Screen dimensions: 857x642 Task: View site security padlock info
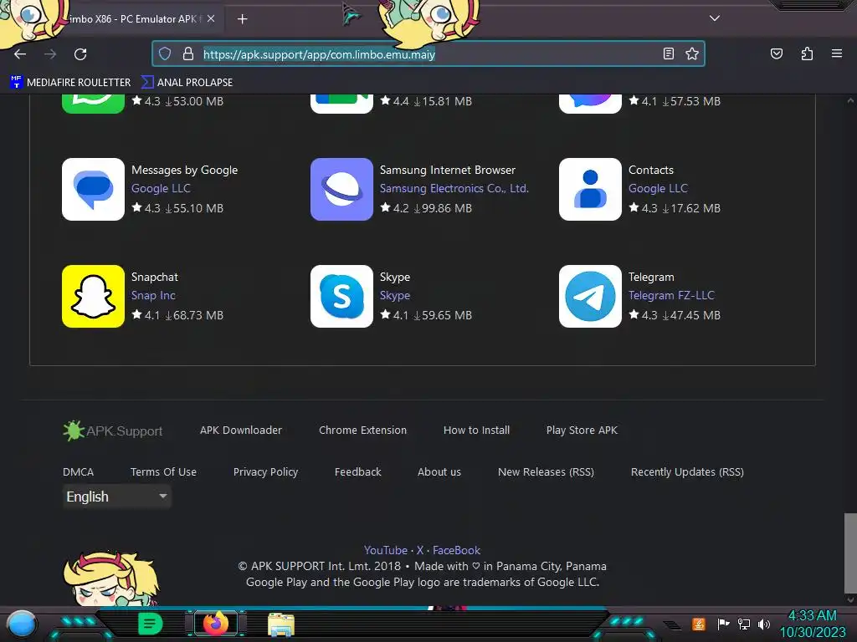[x=188, y=53]
